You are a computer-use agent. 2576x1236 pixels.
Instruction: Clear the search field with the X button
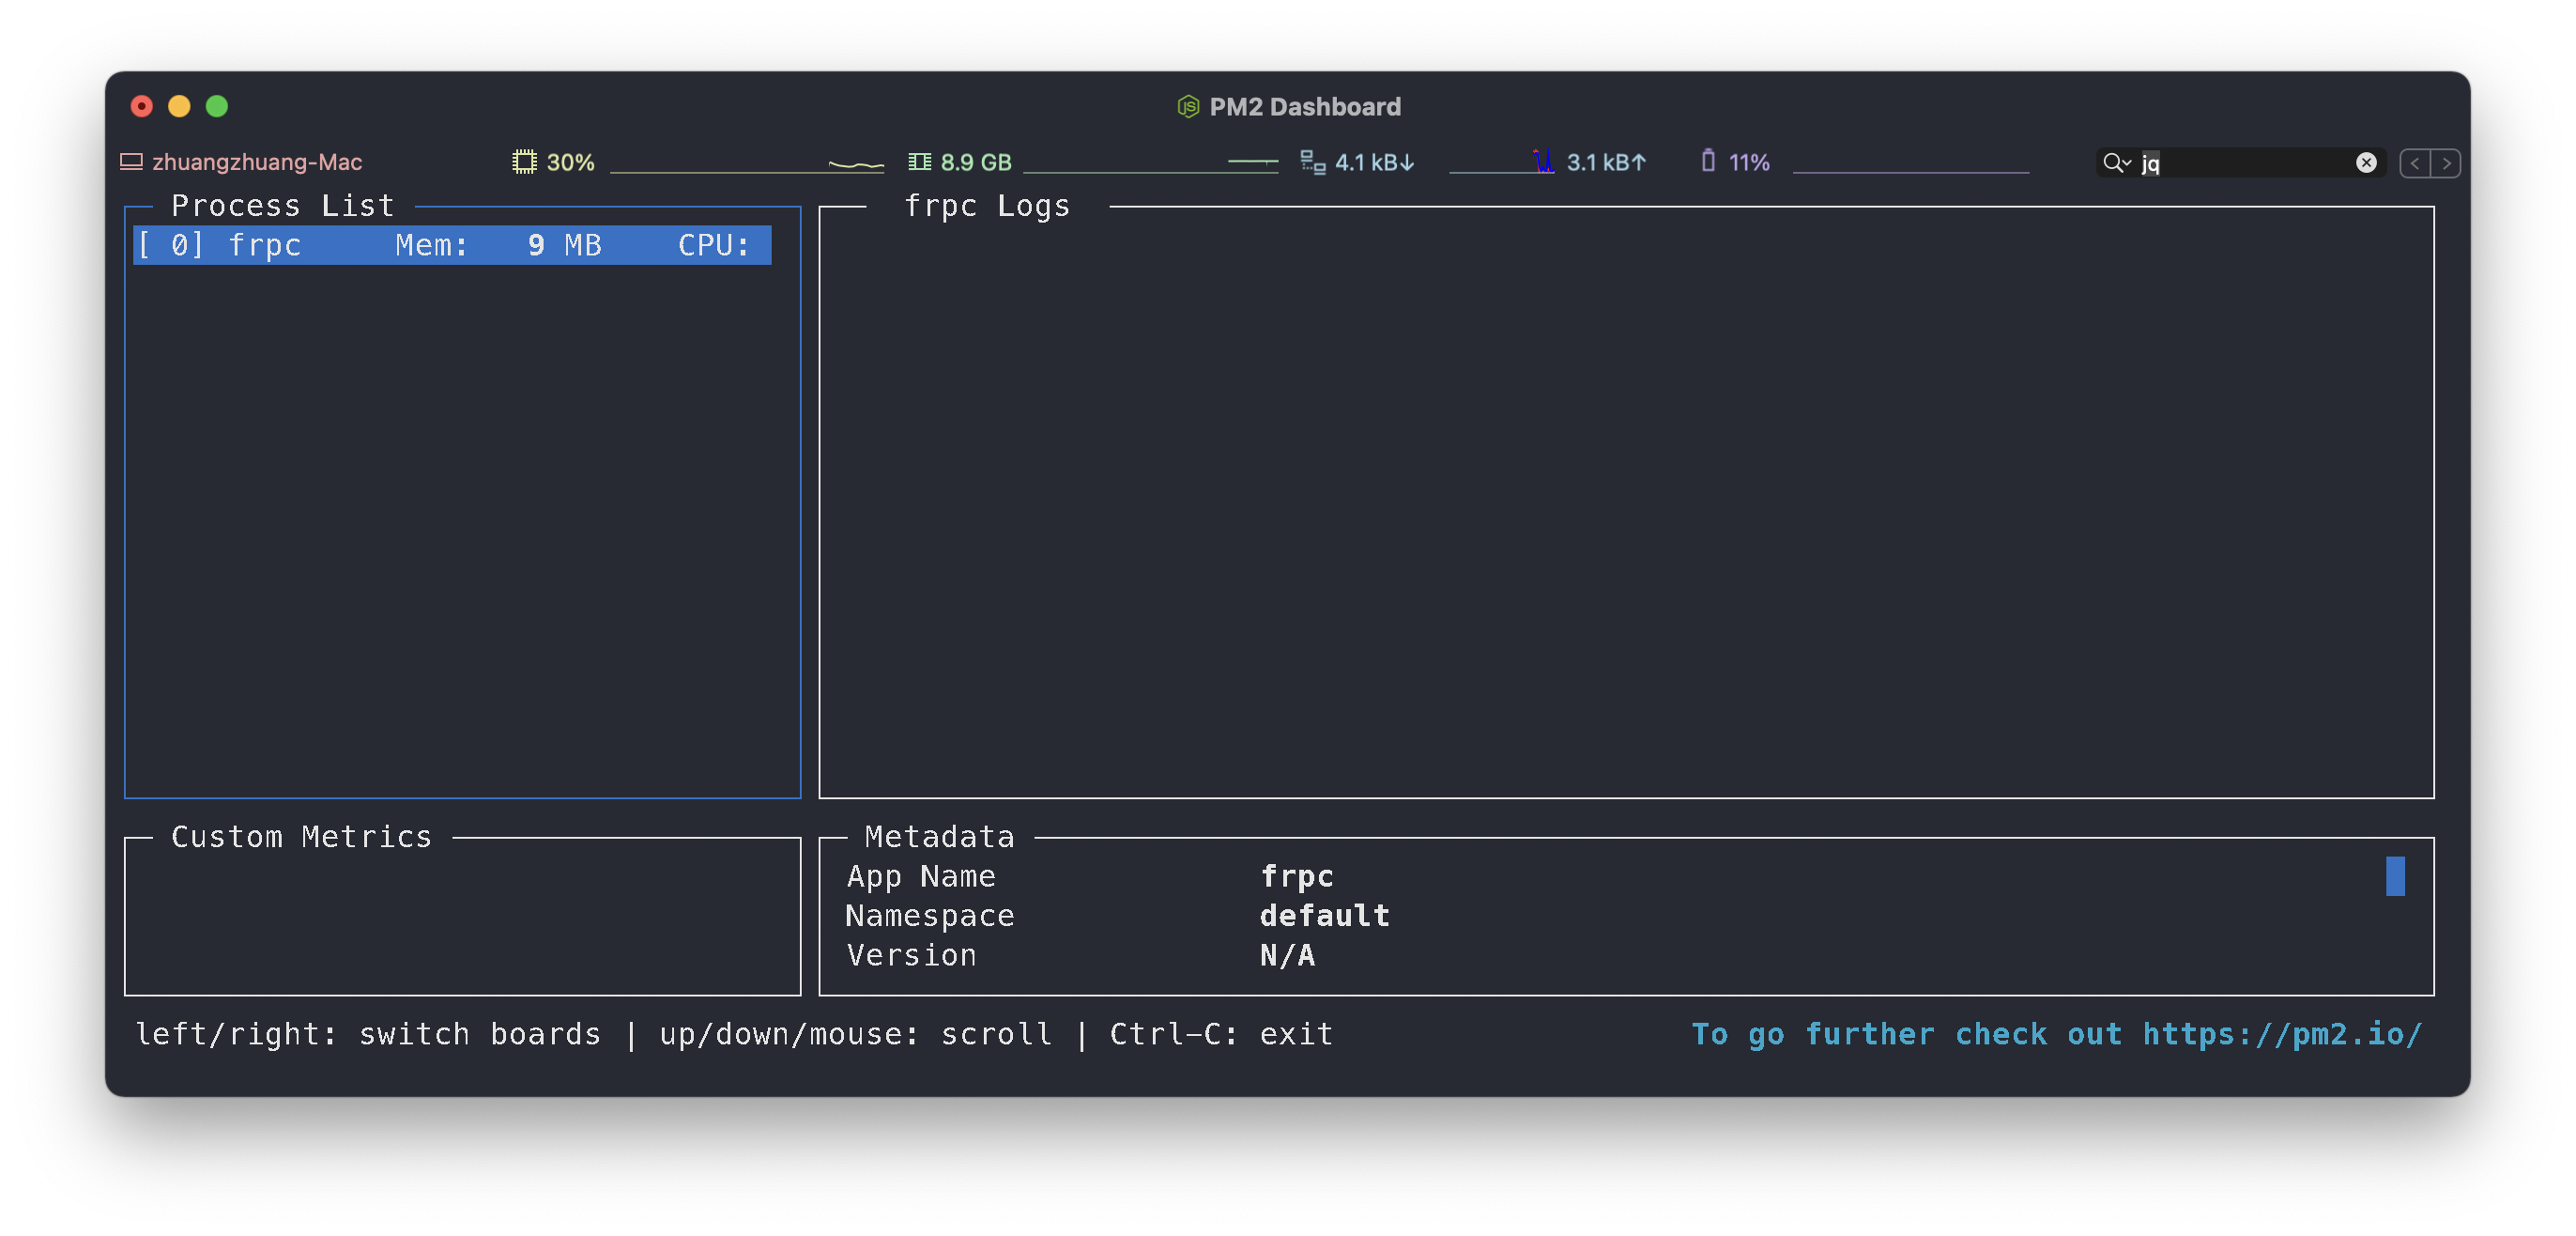pyautogui.click(x=2365, y=163)
